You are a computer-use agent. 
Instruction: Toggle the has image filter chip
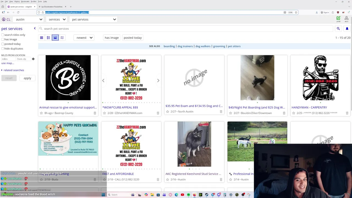click(x=112, y=38)
